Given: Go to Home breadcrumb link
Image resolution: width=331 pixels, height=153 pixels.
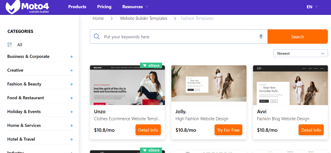Looking at the screenshot, I should coord(98,18).
